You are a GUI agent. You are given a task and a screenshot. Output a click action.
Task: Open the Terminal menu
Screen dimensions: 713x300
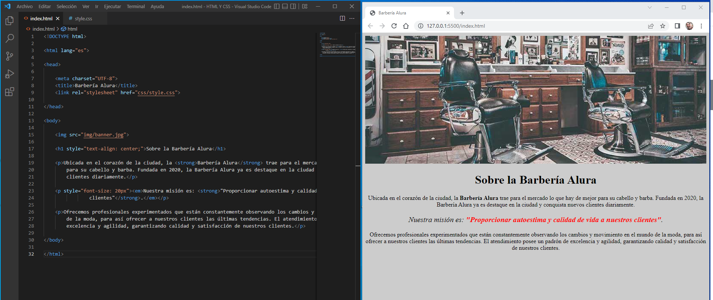click(136, 6)
